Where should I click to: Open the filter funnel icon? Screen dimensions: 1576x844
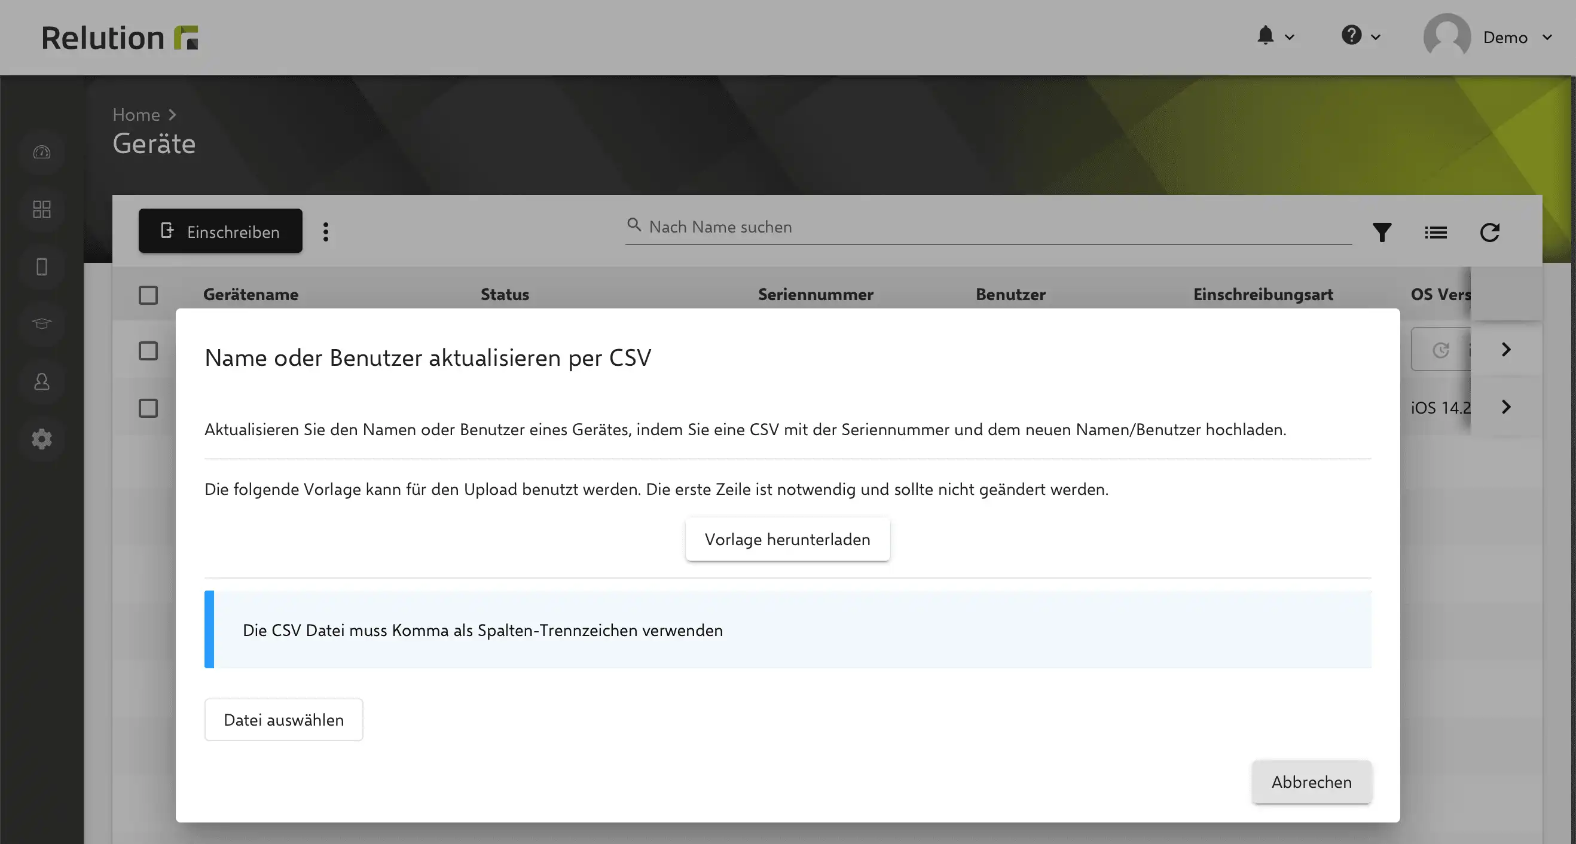pyautogui.click(x=1382, y=233)
